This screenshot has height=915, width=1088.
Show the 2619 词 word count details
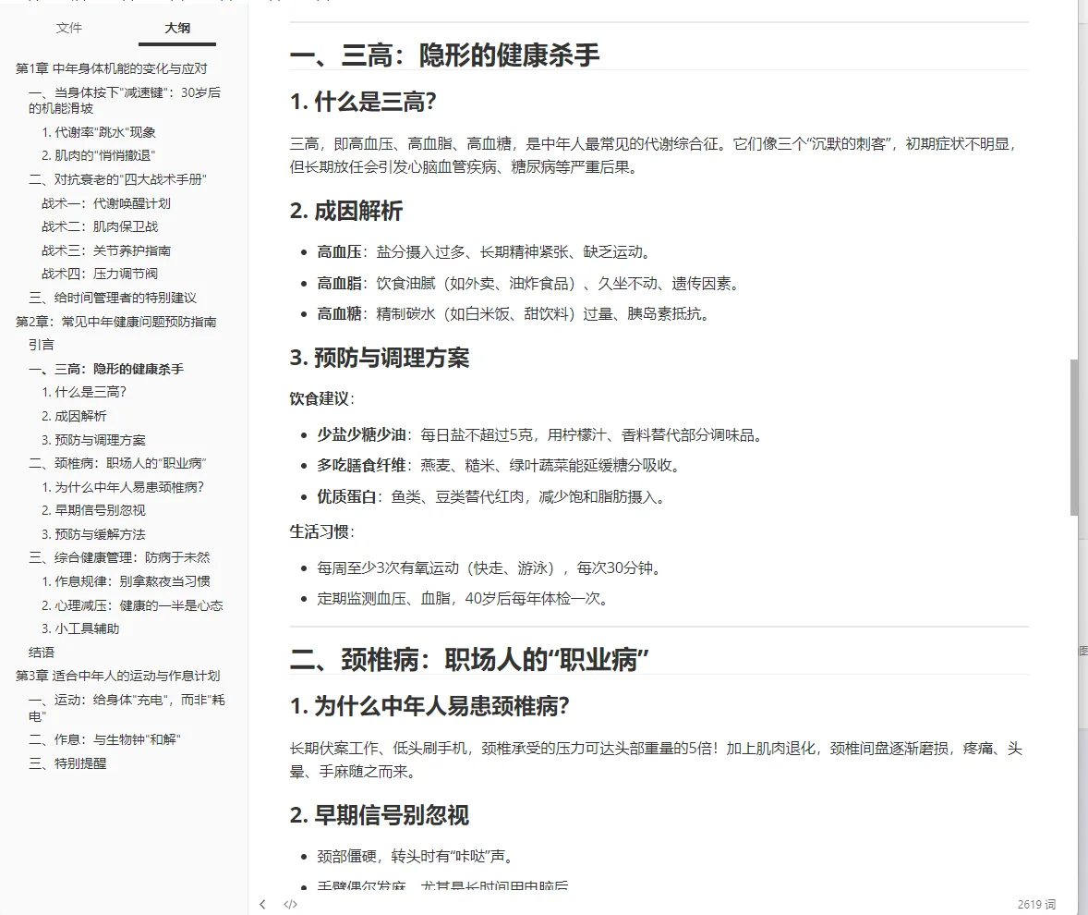1036,904
